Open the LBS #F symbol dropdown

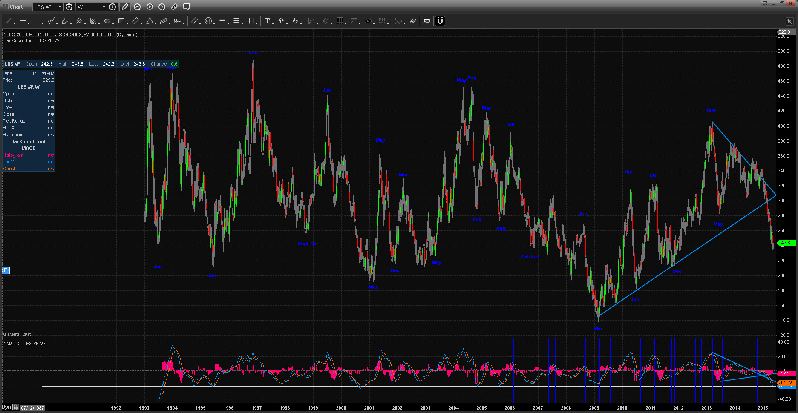coord(48,7)
